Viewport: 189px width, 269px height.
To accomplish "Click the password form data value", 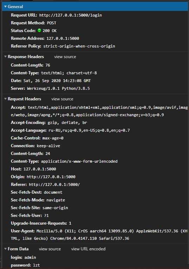I will click(37, 265).
